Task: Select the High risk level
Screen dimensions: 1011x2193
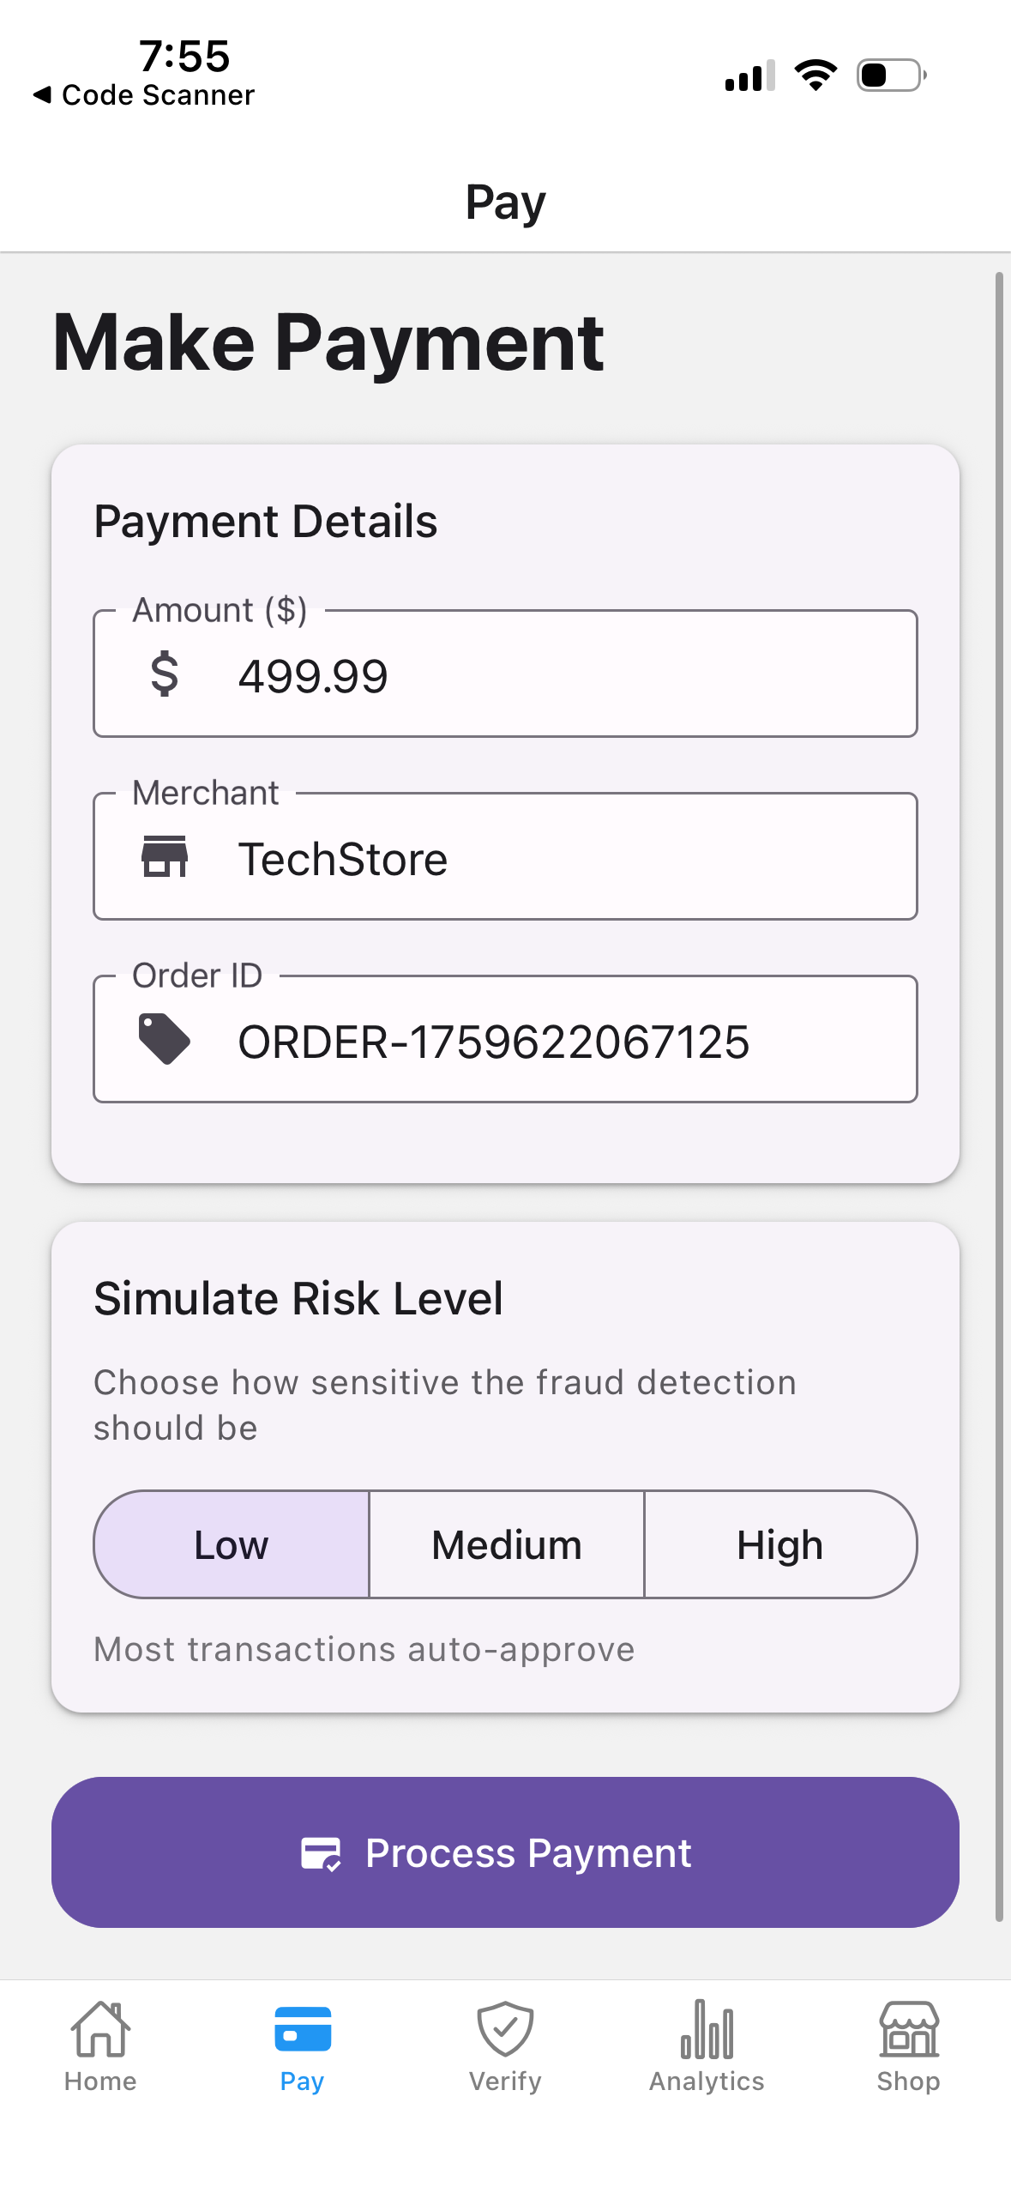Action: [779, 1544]
